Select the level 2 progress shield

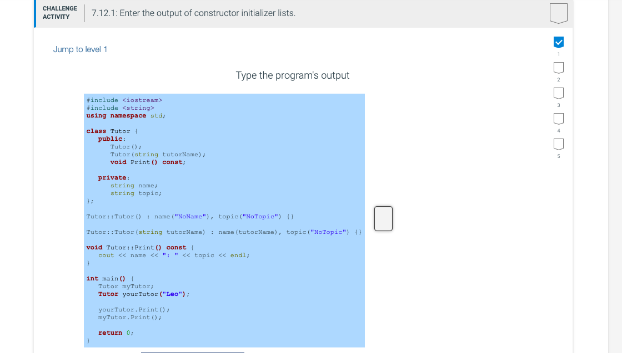pos(558,67)
